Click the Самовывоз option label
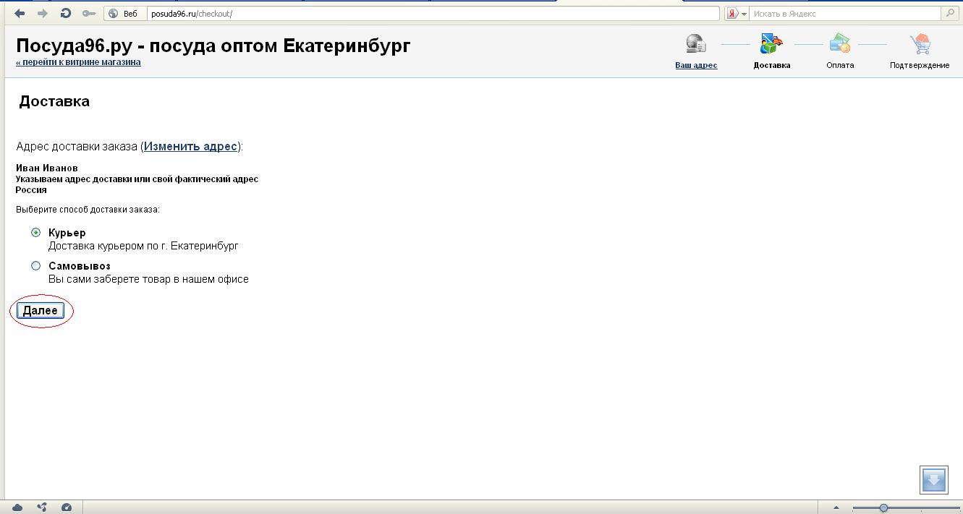Screen dimensions: 963x514 point(80,266)
